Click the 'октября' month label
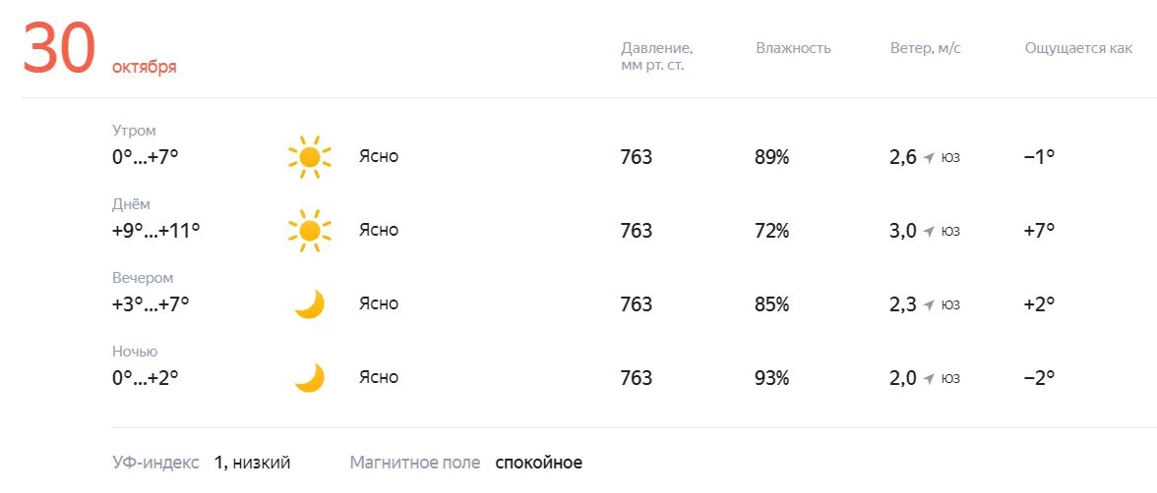 144,67
